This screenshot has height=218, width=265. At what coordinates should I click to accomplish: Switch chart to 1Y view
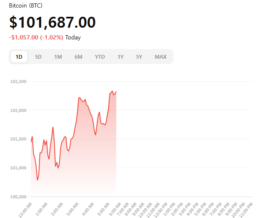coord(121,57)
